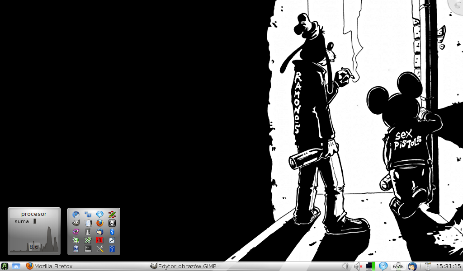This screenshot has width=463, height=271.
Task: Open the desktop toolbox in the screen corner
Action: pyautogui.click(x=457, y=5)
